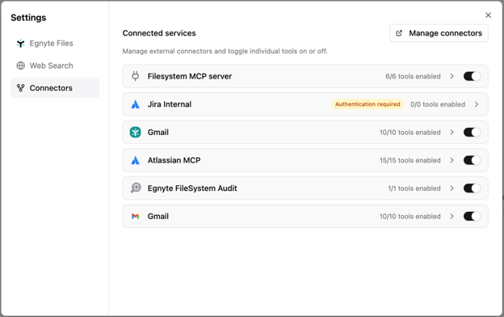Click the Filesystem MCP server name
Image resolution: width=504 pixels, height=317 pixels.
coord(190,76)
